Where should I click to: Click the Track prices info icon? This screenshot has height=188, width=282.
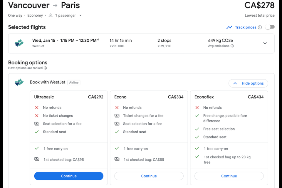(x=260, y=27)
